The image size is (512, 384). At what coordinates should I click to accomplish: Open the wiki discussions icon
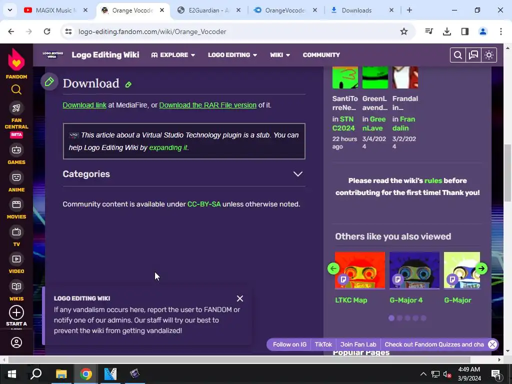(473, 55)
